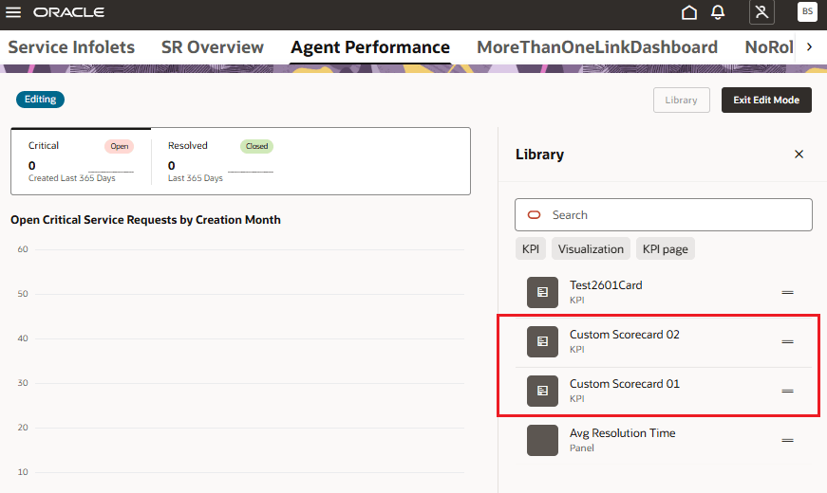Click Avg Resolution Time panel icon
Screen dimensions: 827x493
542,440
